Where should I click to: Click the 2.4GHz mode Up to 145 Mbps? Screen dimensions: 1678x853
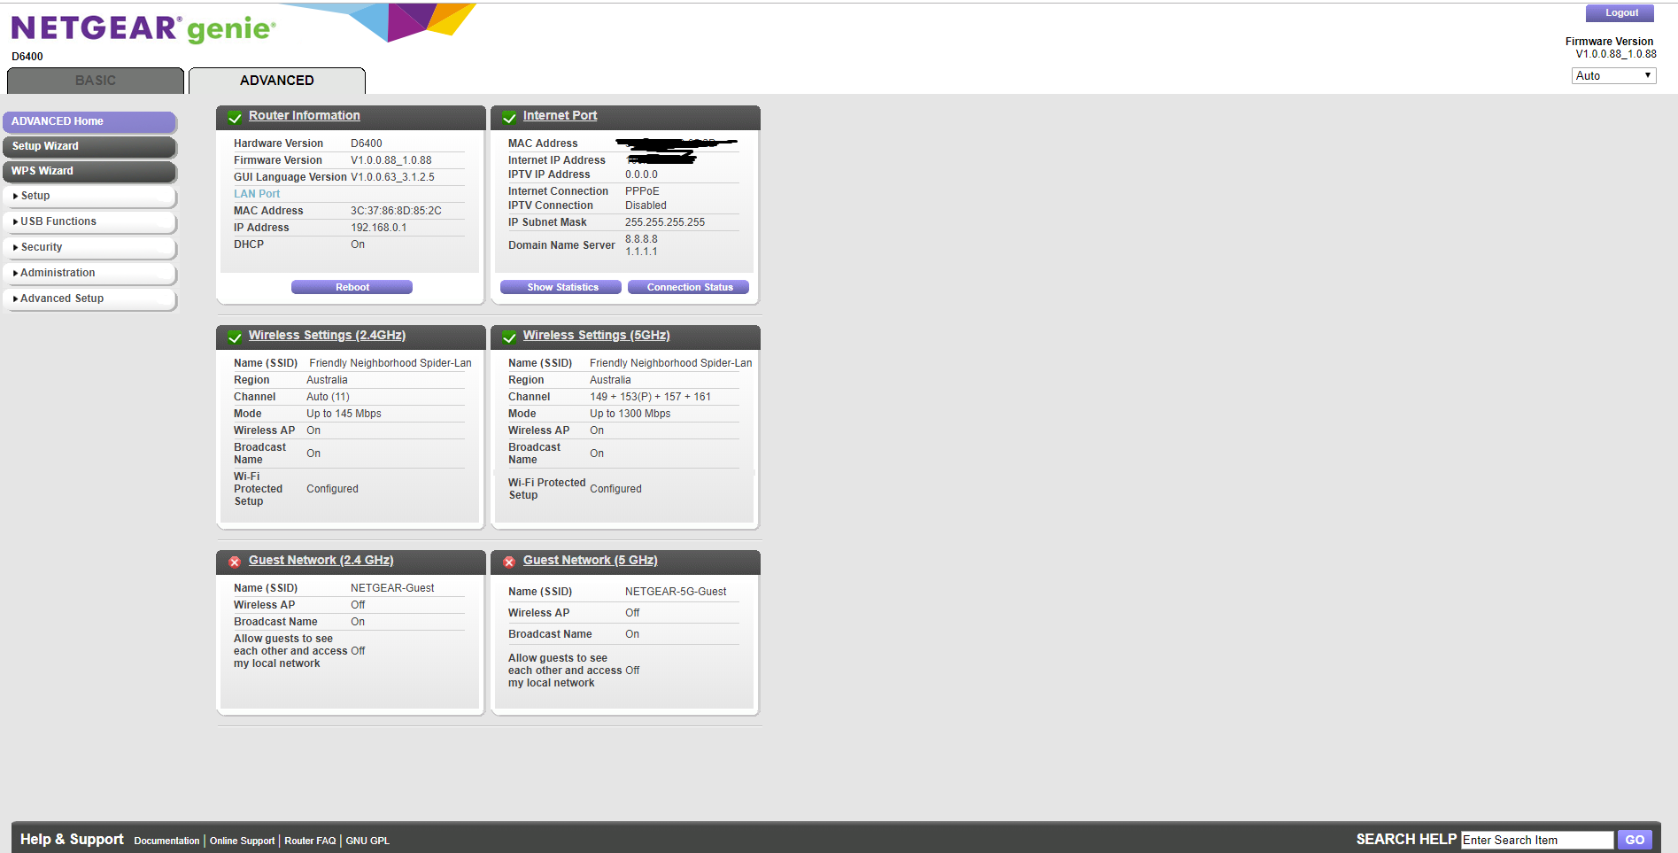pos(344,414)
